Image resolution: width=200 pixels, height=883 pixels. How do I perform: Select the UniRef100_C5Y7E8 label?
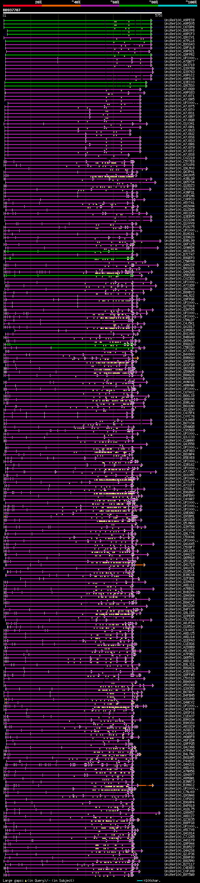pos(179,161)
